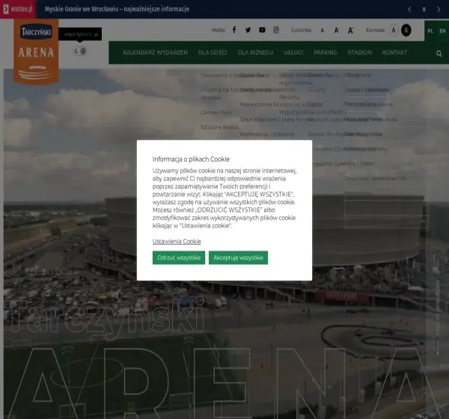Click the Akceptuję wszystkie button

click(x=238, y=257)
